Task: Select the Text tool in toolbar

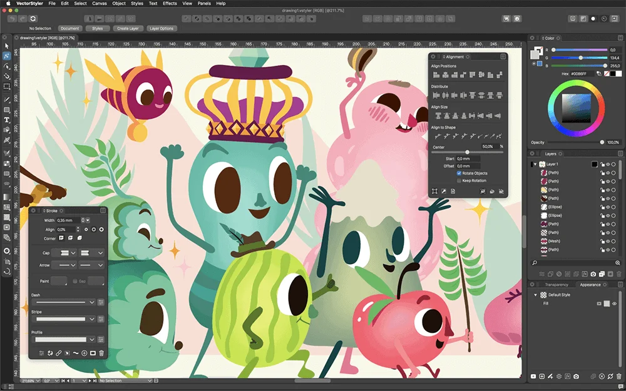Action: point(7,119)
